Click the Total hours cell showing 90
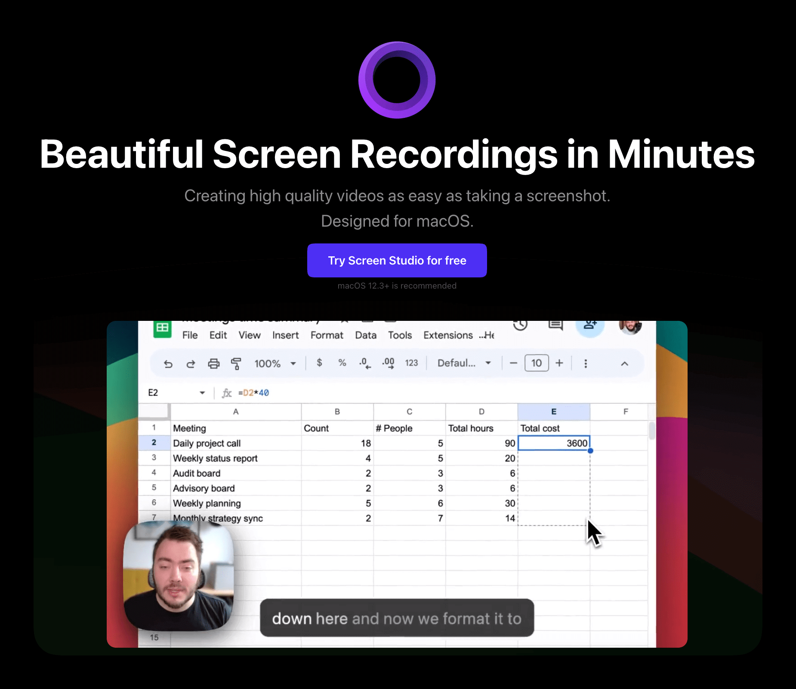This screenshot has width=796, height=689. coord(482,443)
